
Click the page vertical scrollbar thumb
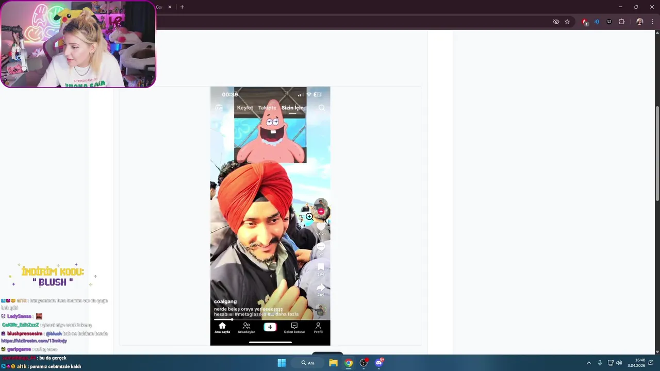657,154
